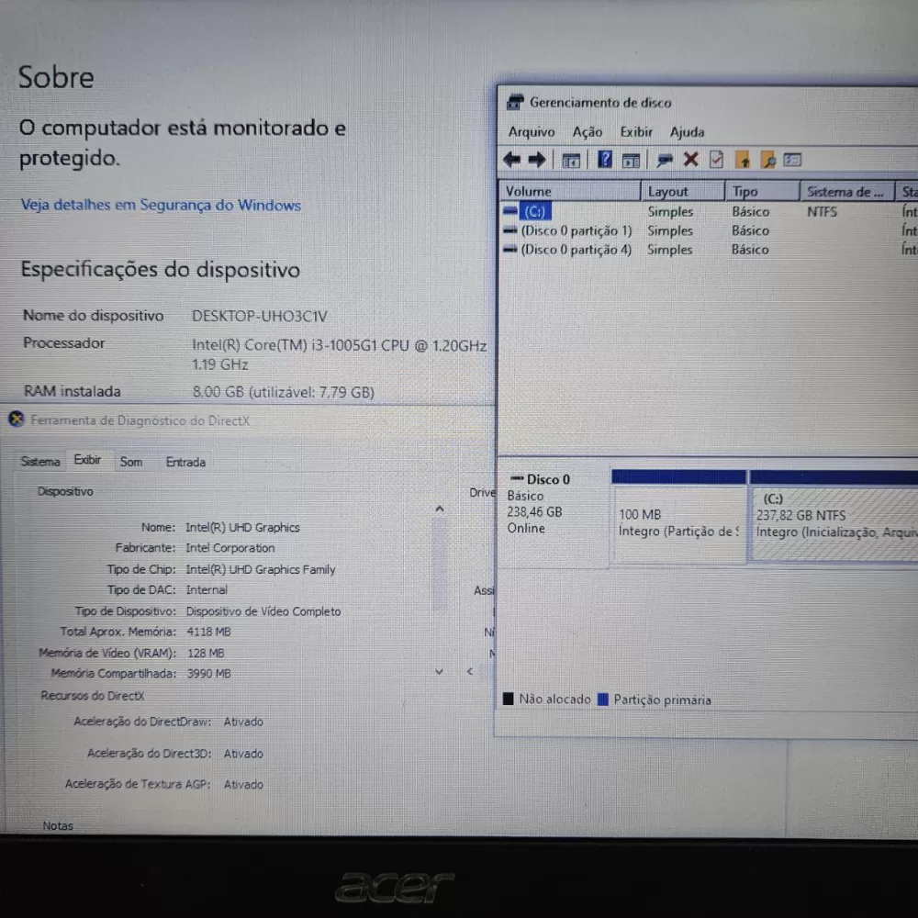Open the Ajuda menu

tap(687, 131)
